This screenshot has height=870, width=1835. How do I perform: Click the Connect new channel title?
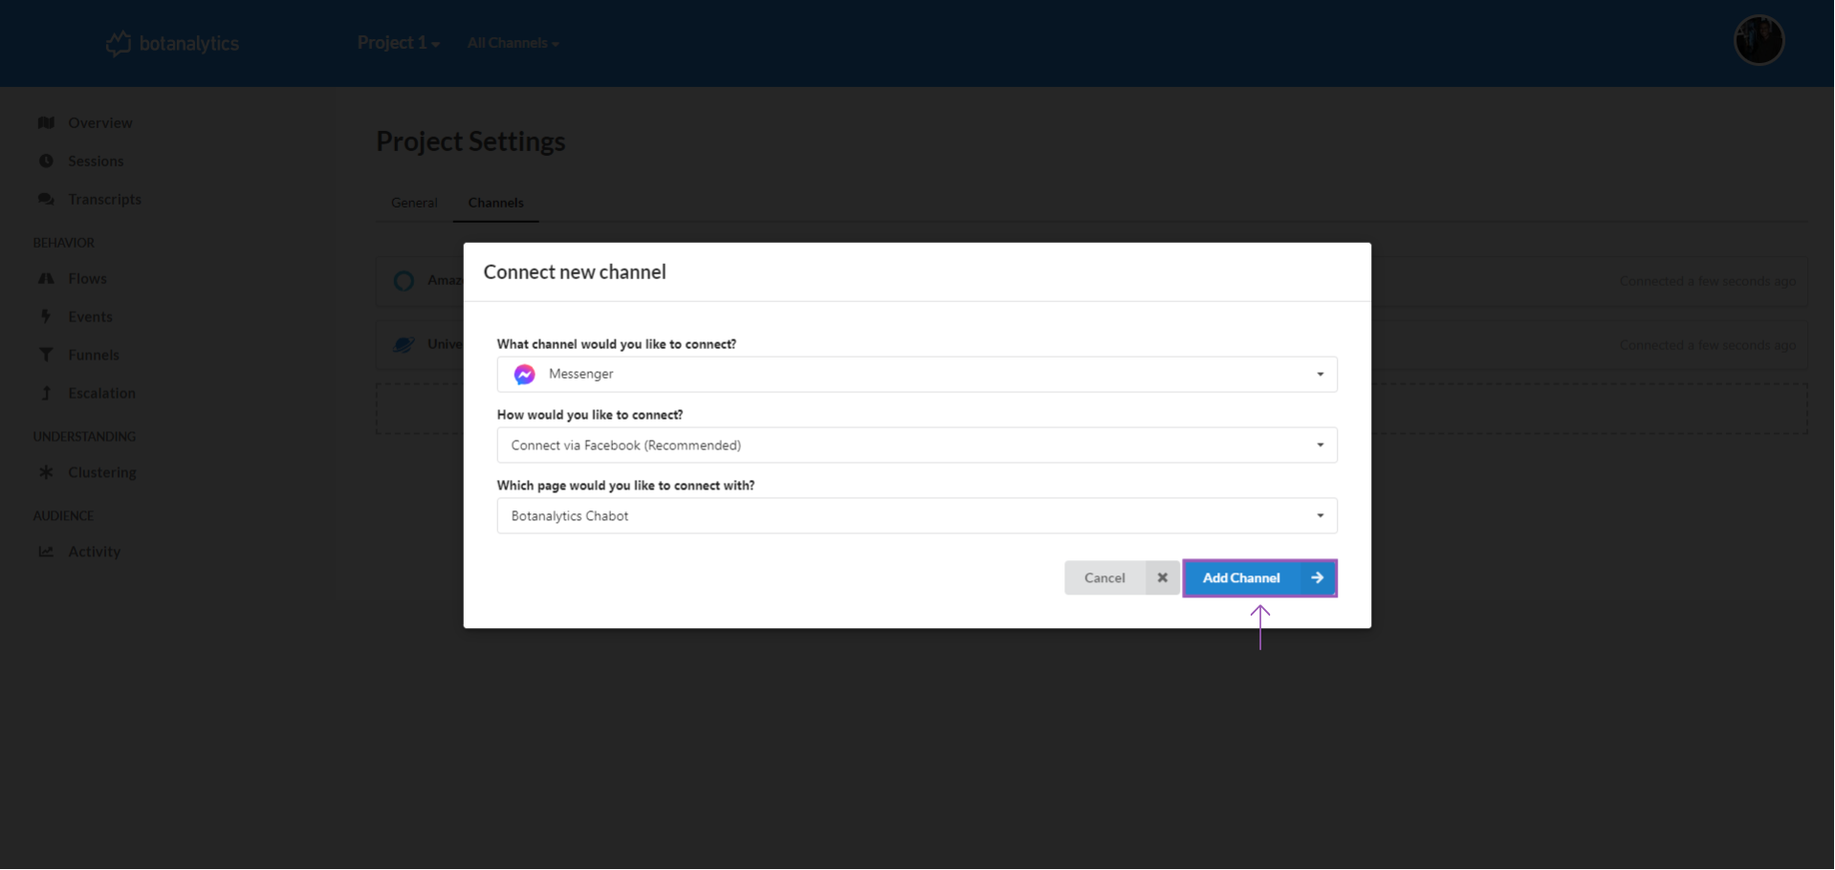click(575, 272)
